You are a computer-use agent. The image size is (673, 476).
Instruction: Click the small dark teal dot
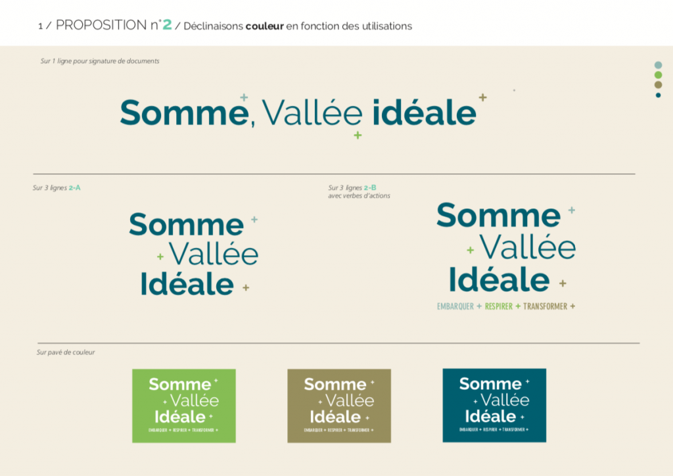[658, 95]
